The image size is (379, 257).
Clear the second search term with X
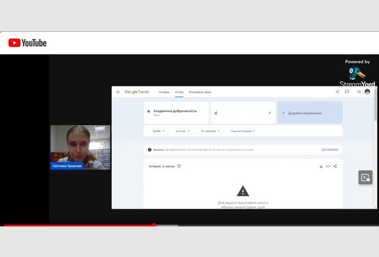point(270,113)
